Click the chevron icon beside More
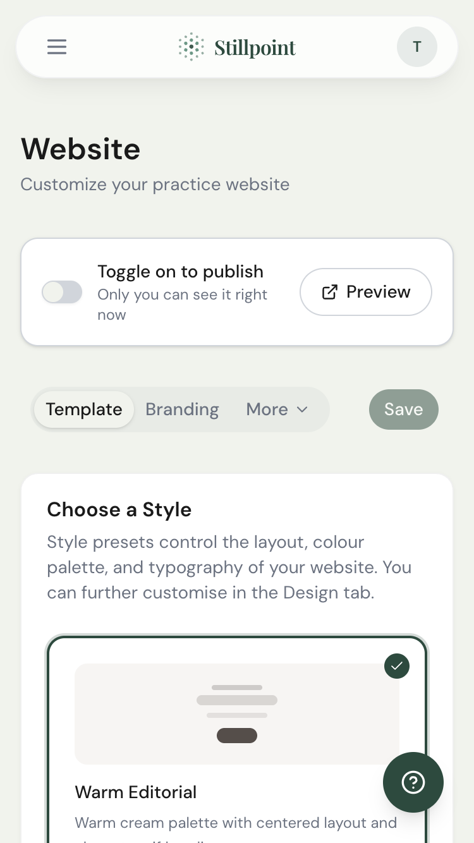This screenshot has height=843, width=474. (x=302, y=409)
